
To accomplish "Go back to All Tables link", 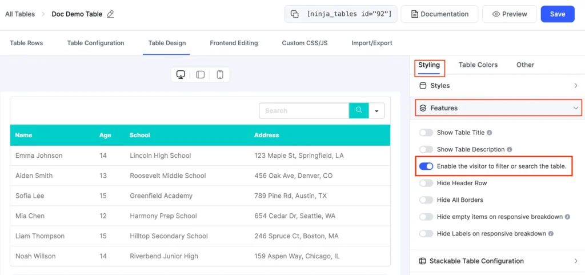I will [x=20, y=14].
